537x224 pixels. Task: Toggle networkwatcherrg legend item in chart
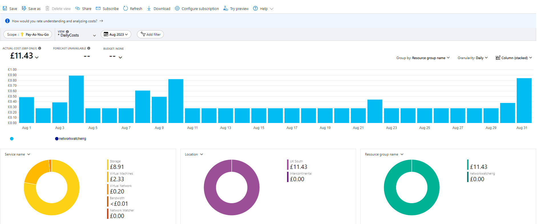tap(70, 139)
